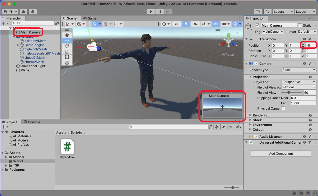Click the Add Component button
This screenshot has width=318, height=196.
[x=281, y=154]
